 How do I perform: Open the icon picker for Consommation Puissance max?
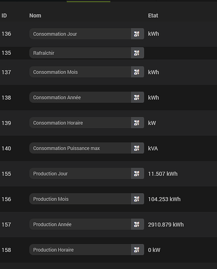138,148
